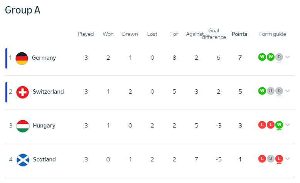Image resolution: width=300 pixels, height=183 pixels.
Task: Click the Hungary flag icon
Action: 23,126
